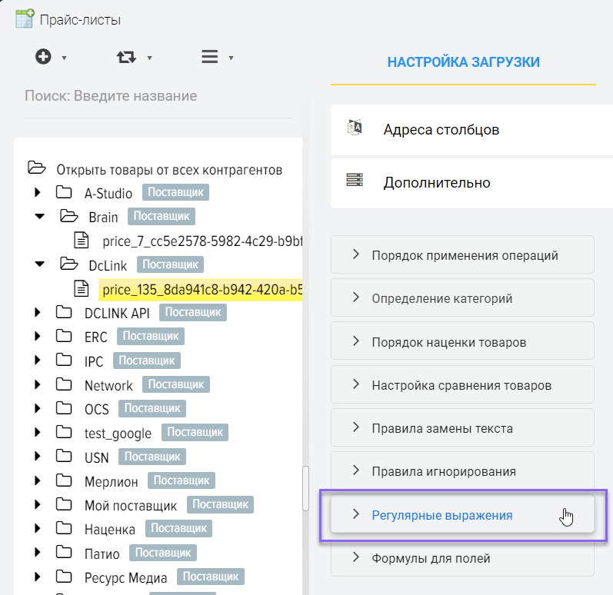
Task: Click the Адреса столбцов icon
Action: [x=355, y=128]
